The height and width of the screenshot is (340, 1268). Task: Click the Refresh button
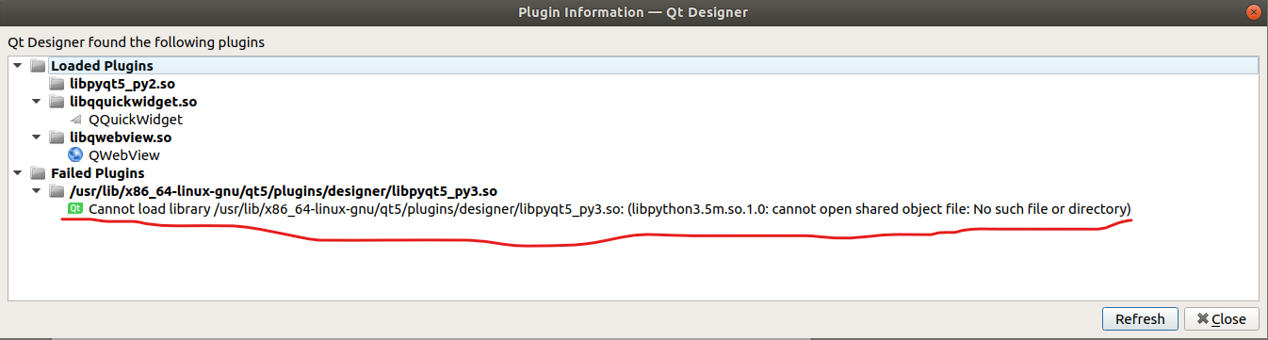point(1140,319)
